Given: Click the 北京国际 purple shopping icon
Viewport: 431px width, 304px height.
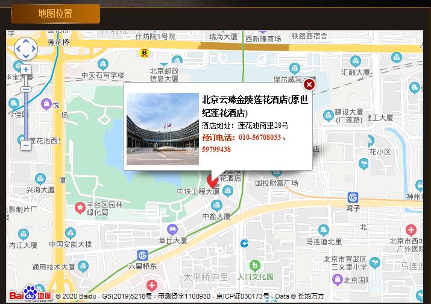Looking at the screenshot, I should 338,280.
